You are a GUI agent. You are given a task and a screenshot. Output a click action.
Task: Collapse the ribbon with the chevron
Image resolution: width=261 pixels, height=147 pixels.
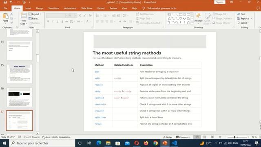(x=259, y=27)
